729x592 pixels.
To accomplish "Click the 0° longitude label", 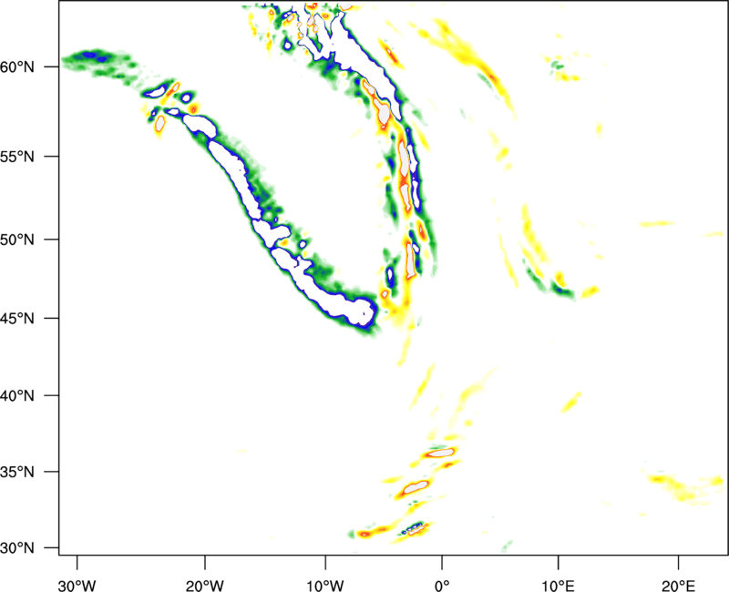I will click(442, 586).
